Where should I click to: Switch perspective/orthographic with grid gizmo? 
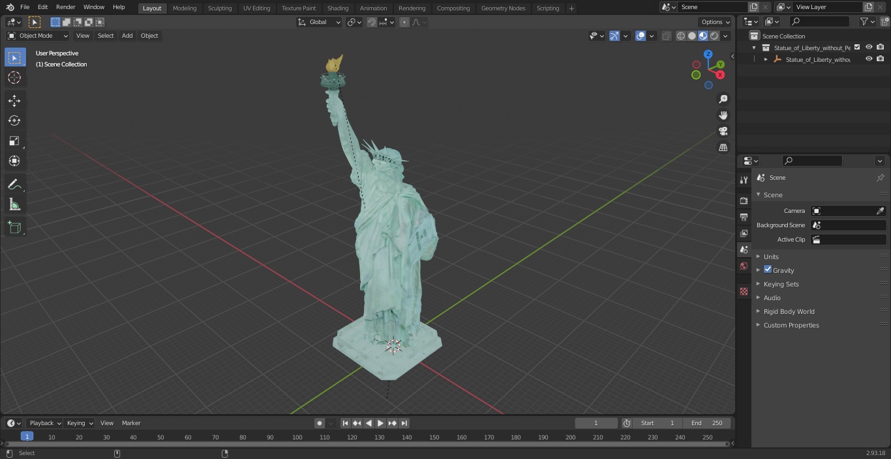pos(723,148)
